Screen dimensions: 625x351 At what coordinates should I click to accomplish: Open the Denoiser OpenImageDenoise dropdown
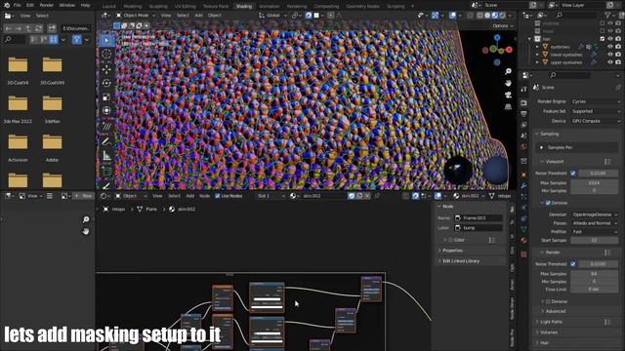tap(595, 214)
